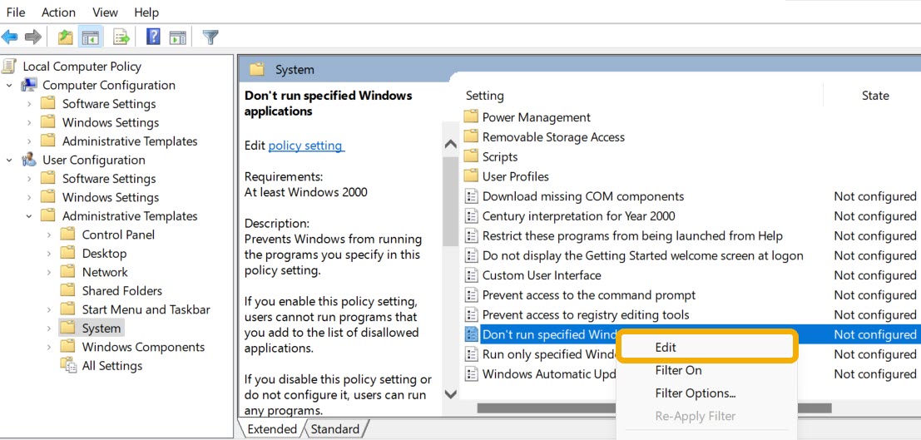Click the Computer Configuration icon
Image resolution: width=921 pixels, height=440 pixels.
[x=29, y=85]
